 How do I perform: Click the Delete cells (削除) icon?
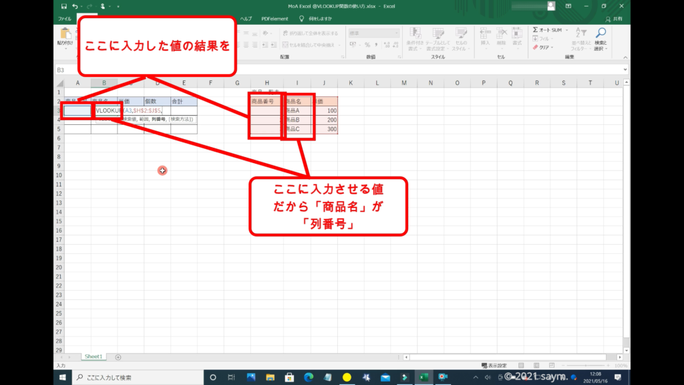[500, 36]
